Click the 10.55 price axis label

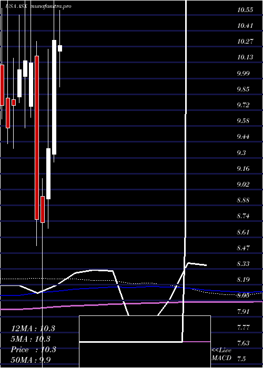(x=245, y=10)
